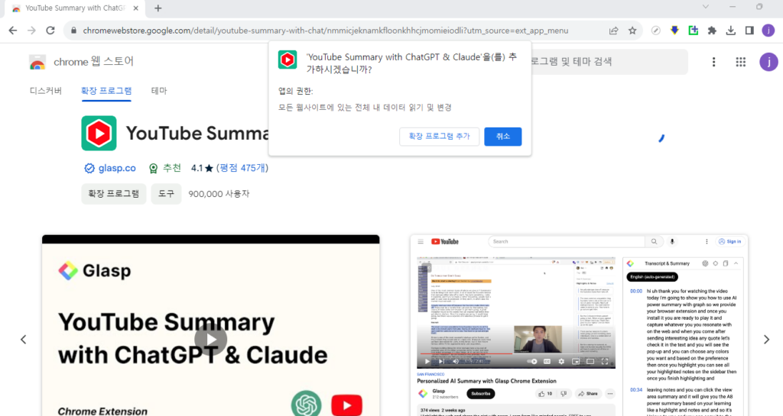The height and width of the screenshot is (416, 783).
Task: Open the web store account avatar
Action: point(768,62)
